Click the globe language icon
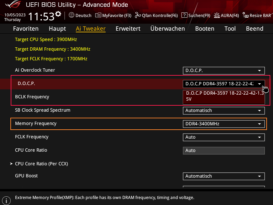The width and height of the screenshot is (273, 205). 72,15
